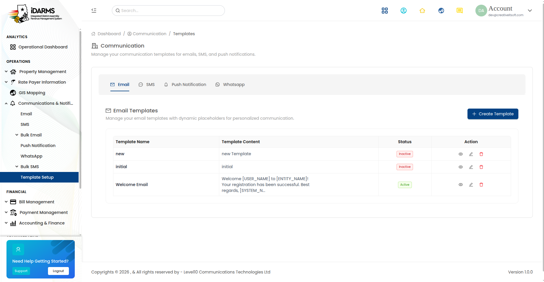This screenshot has height=282, width=544.
Task: Collapse the sidebar with the menu toggle icon
Action: [x=94, y=11]
